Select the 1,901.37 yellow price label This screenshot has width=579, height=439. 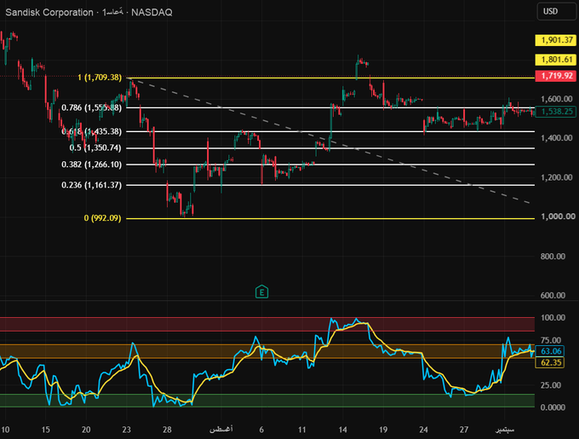pos(555,40)
